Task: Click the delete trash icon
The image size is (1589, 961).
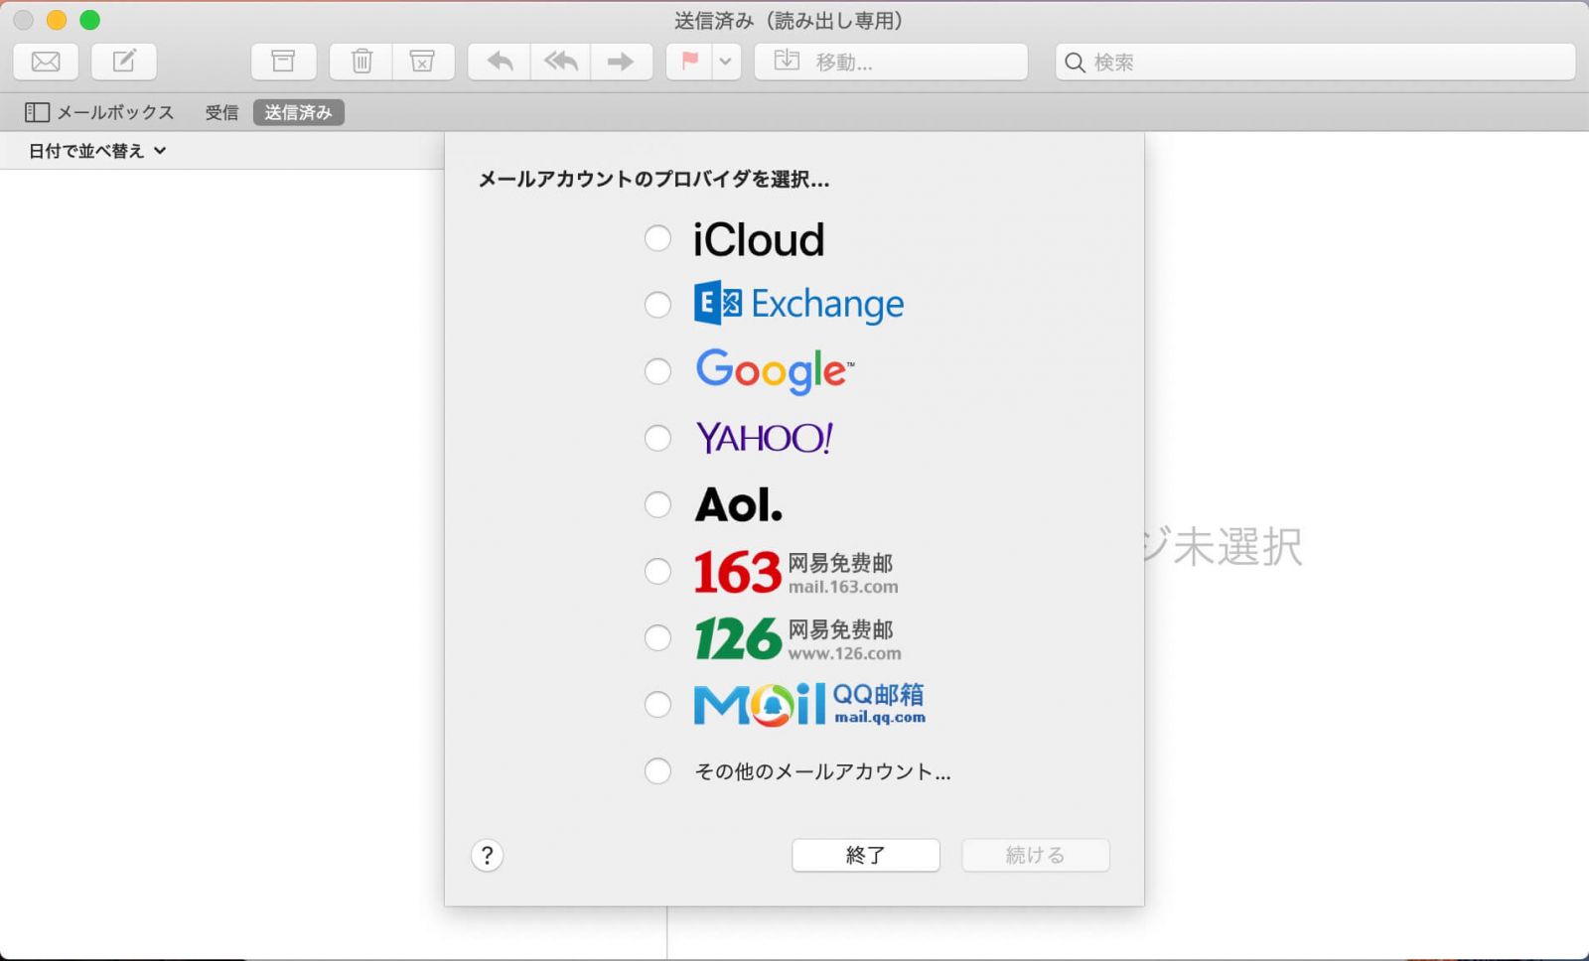Action: click(x=360, y=61)
